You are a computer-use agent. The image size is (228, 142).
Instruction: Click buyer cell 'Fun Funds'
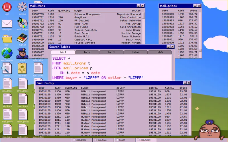click(x=81, y=27)
